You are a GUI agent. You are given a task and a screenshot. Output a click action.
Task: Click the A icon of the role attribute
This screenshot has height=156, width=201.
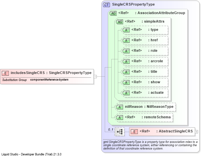[126, 51]
